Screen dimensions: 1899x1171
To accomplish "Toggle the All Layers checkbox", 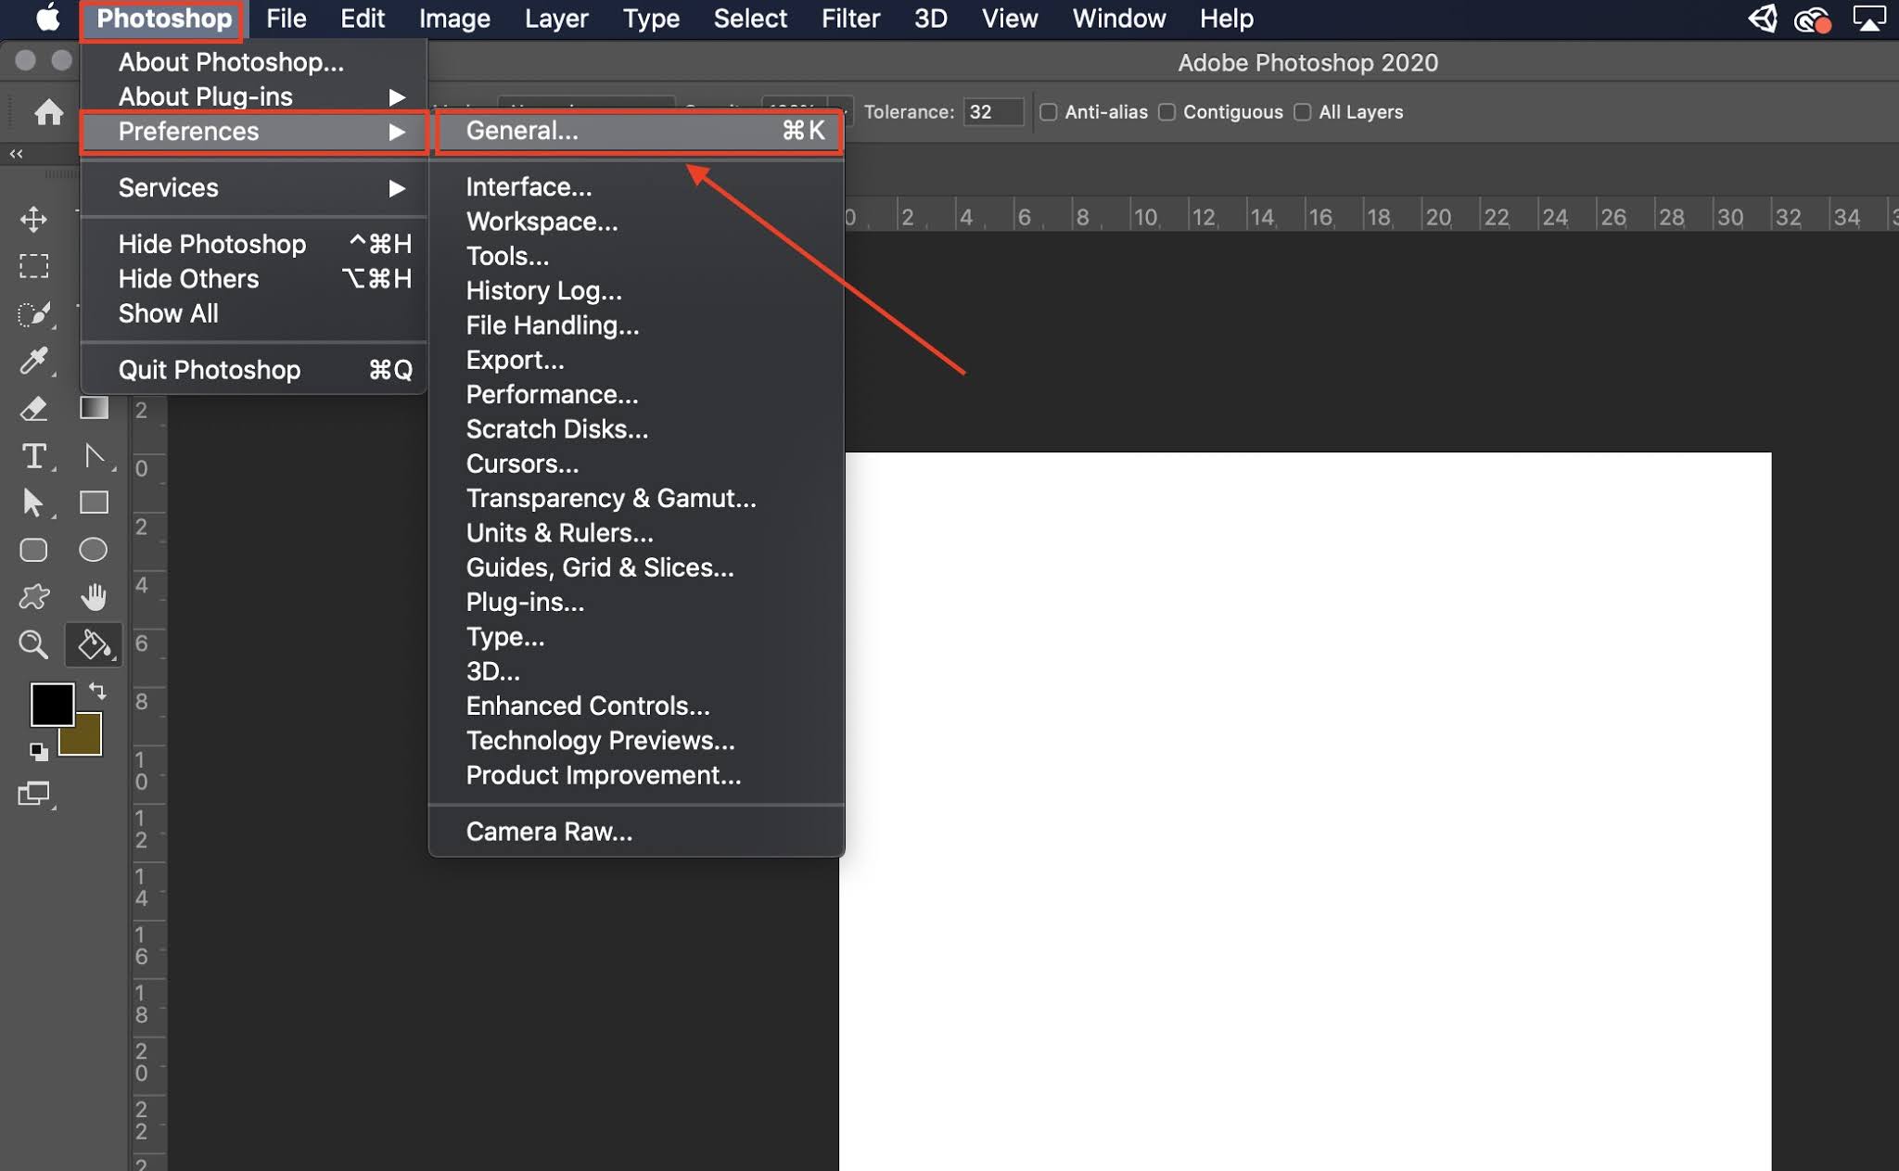I will pyautogui.click(x=1303, y=112).
